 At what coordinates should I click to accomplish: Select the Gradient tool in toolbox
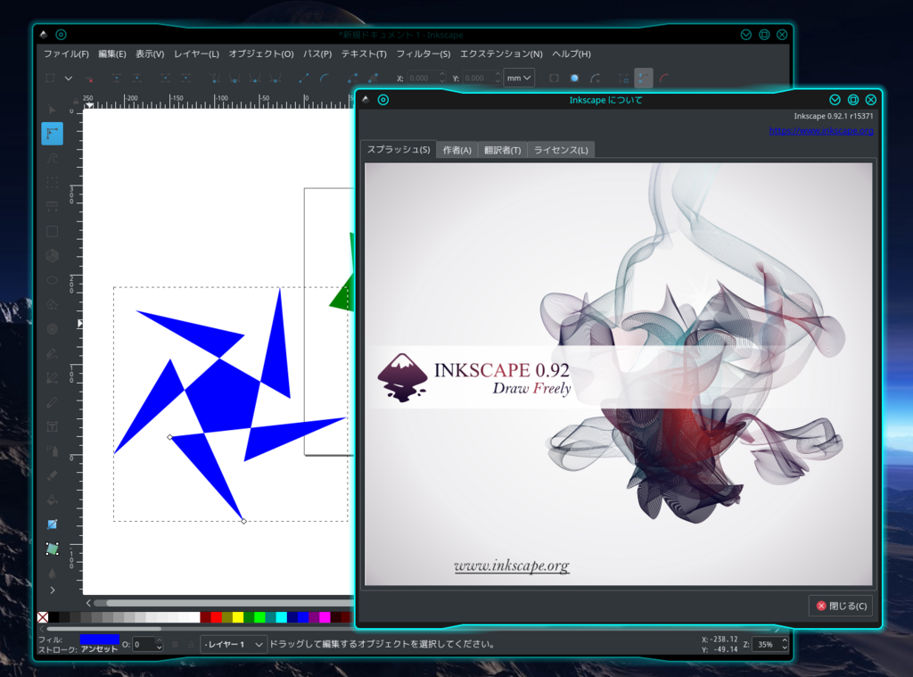click(52, 524)
